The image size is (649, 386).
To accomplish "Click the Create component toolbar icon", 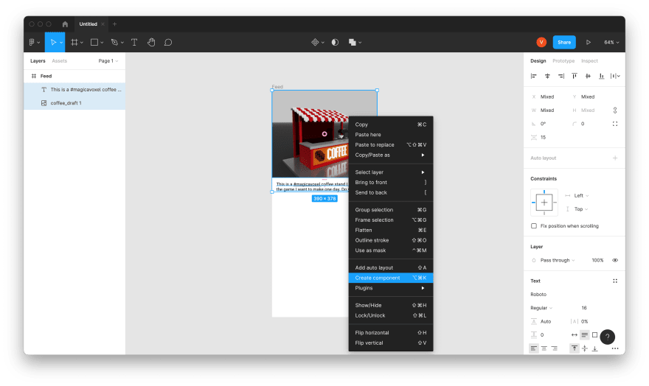I will tap(315, 42).
